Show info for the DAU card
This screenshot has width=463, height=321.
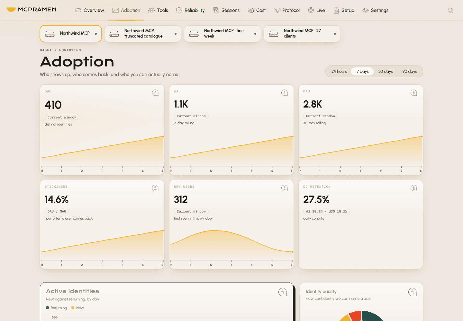pos(155,93)
